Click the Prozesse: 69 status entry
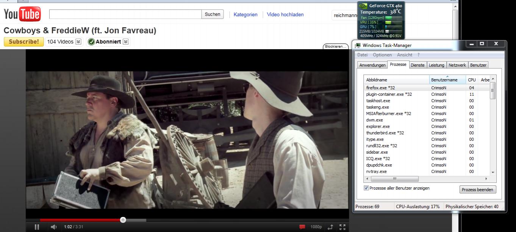This screenshot has width=516, height=232. 367,207
